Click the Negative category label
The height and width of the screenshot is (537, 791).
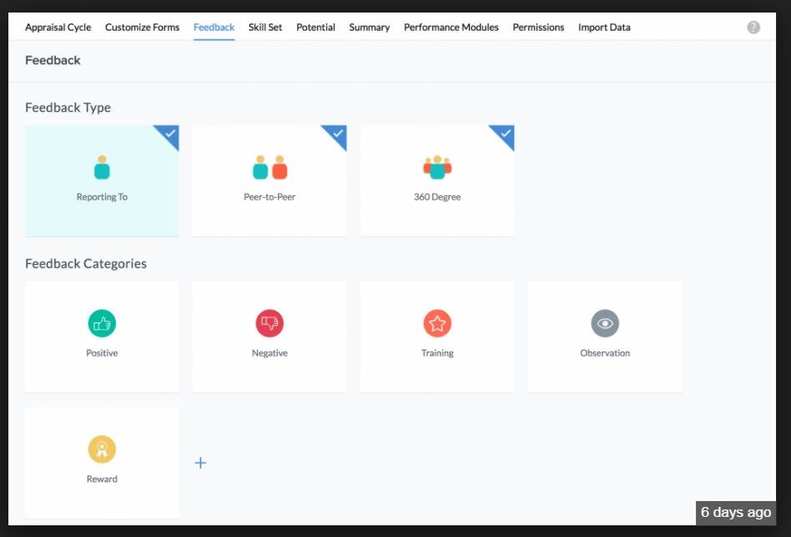point(270,352)
